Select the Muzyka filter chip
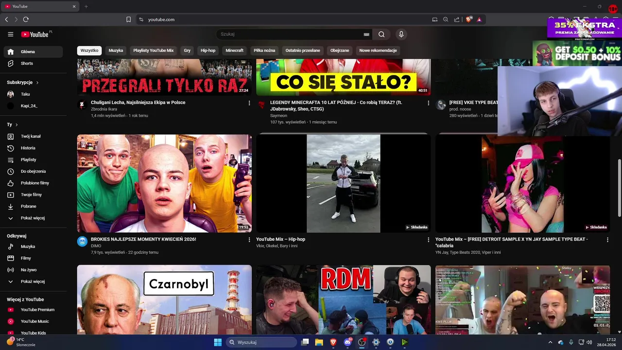 (116, 51)
